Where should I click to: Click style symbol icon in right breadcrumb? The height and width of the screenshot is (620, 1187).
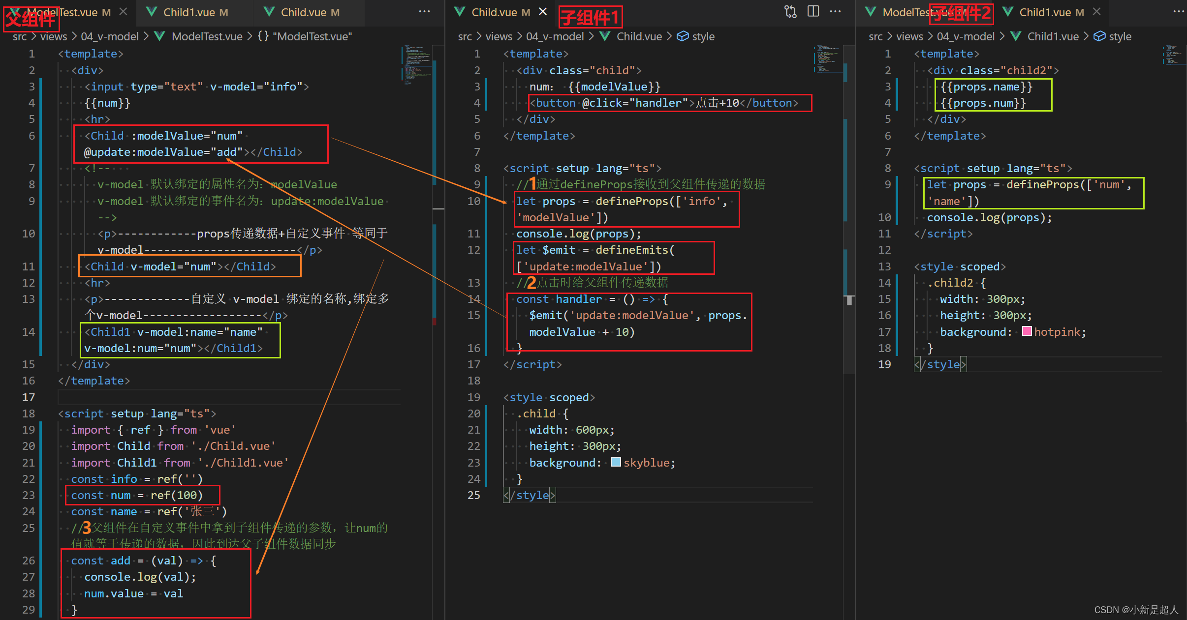coord(1099,36)
